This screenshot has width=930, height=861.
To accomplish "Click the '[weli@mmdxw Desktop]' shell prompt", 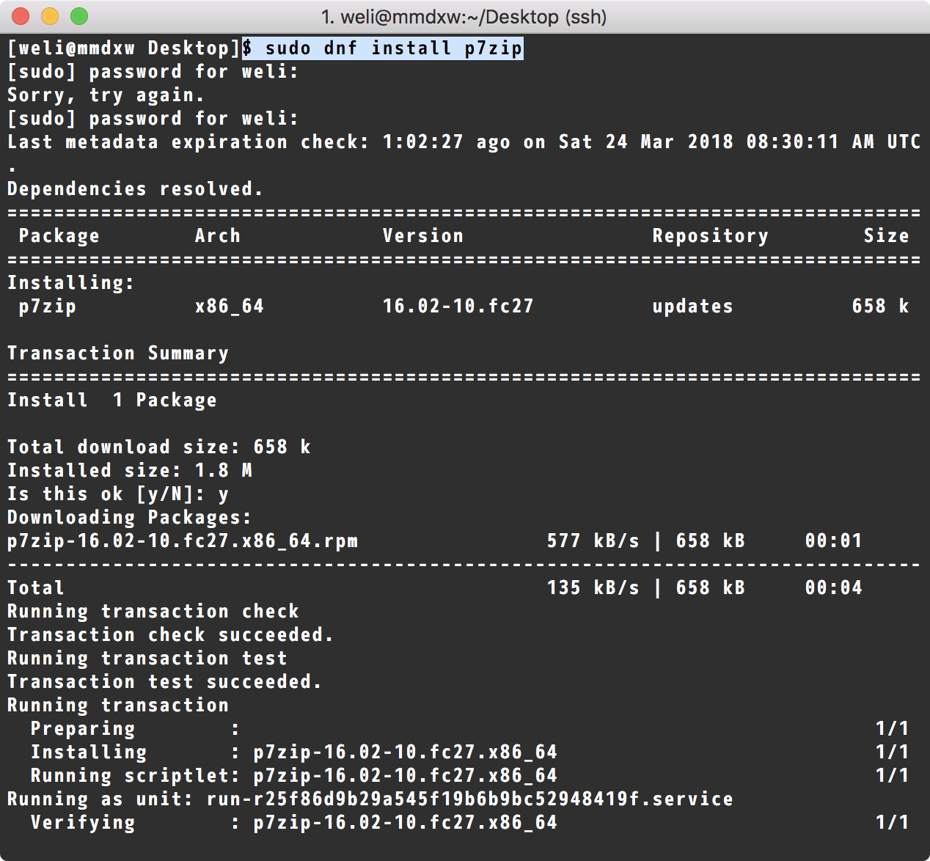I will coord(124,48).
